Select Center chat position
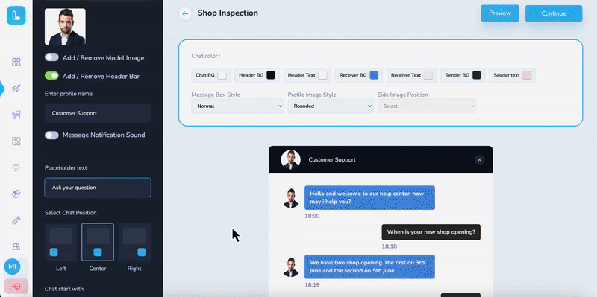This screenshot has height=297, width=597. (x=98, y=243)
